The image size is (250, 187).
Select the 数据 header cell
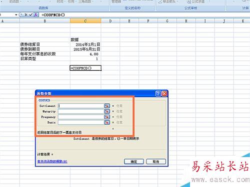pyautogui.click(x=85, y=40)
